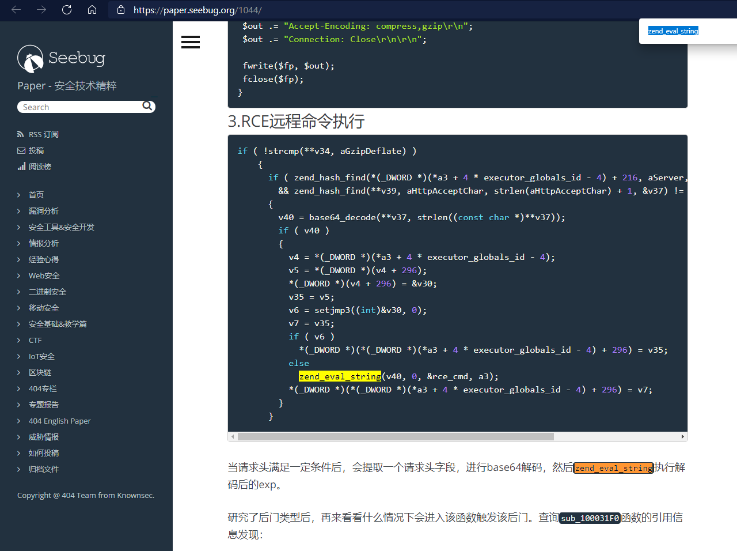
Task: Open the 404专栏 category
Action: pos(43,388)
